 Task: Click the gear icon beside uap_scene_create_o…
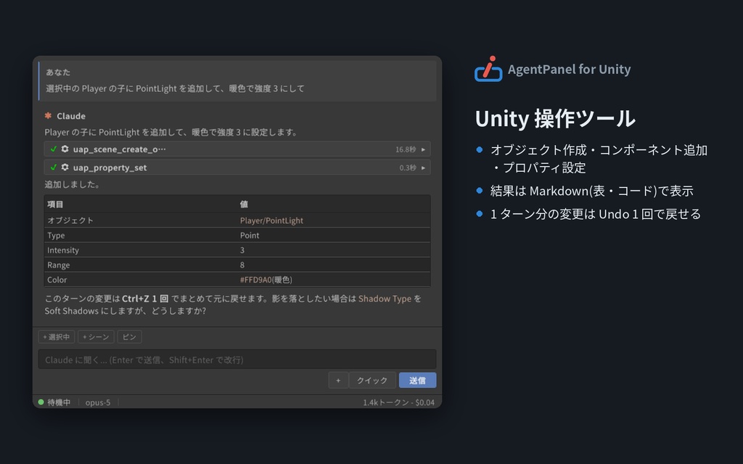tap(65, 149)
